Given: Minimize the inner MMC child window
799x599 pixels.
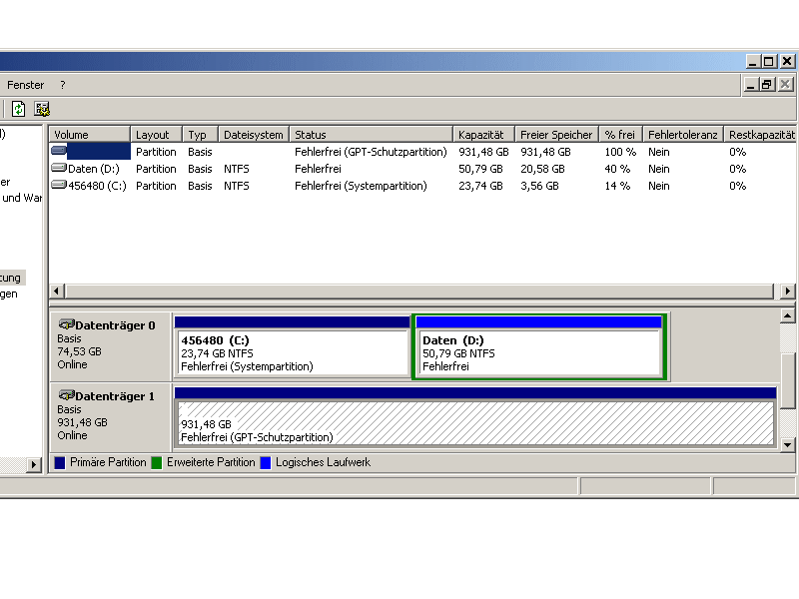Looking at the screenshot, I should [x=750, y=85].
